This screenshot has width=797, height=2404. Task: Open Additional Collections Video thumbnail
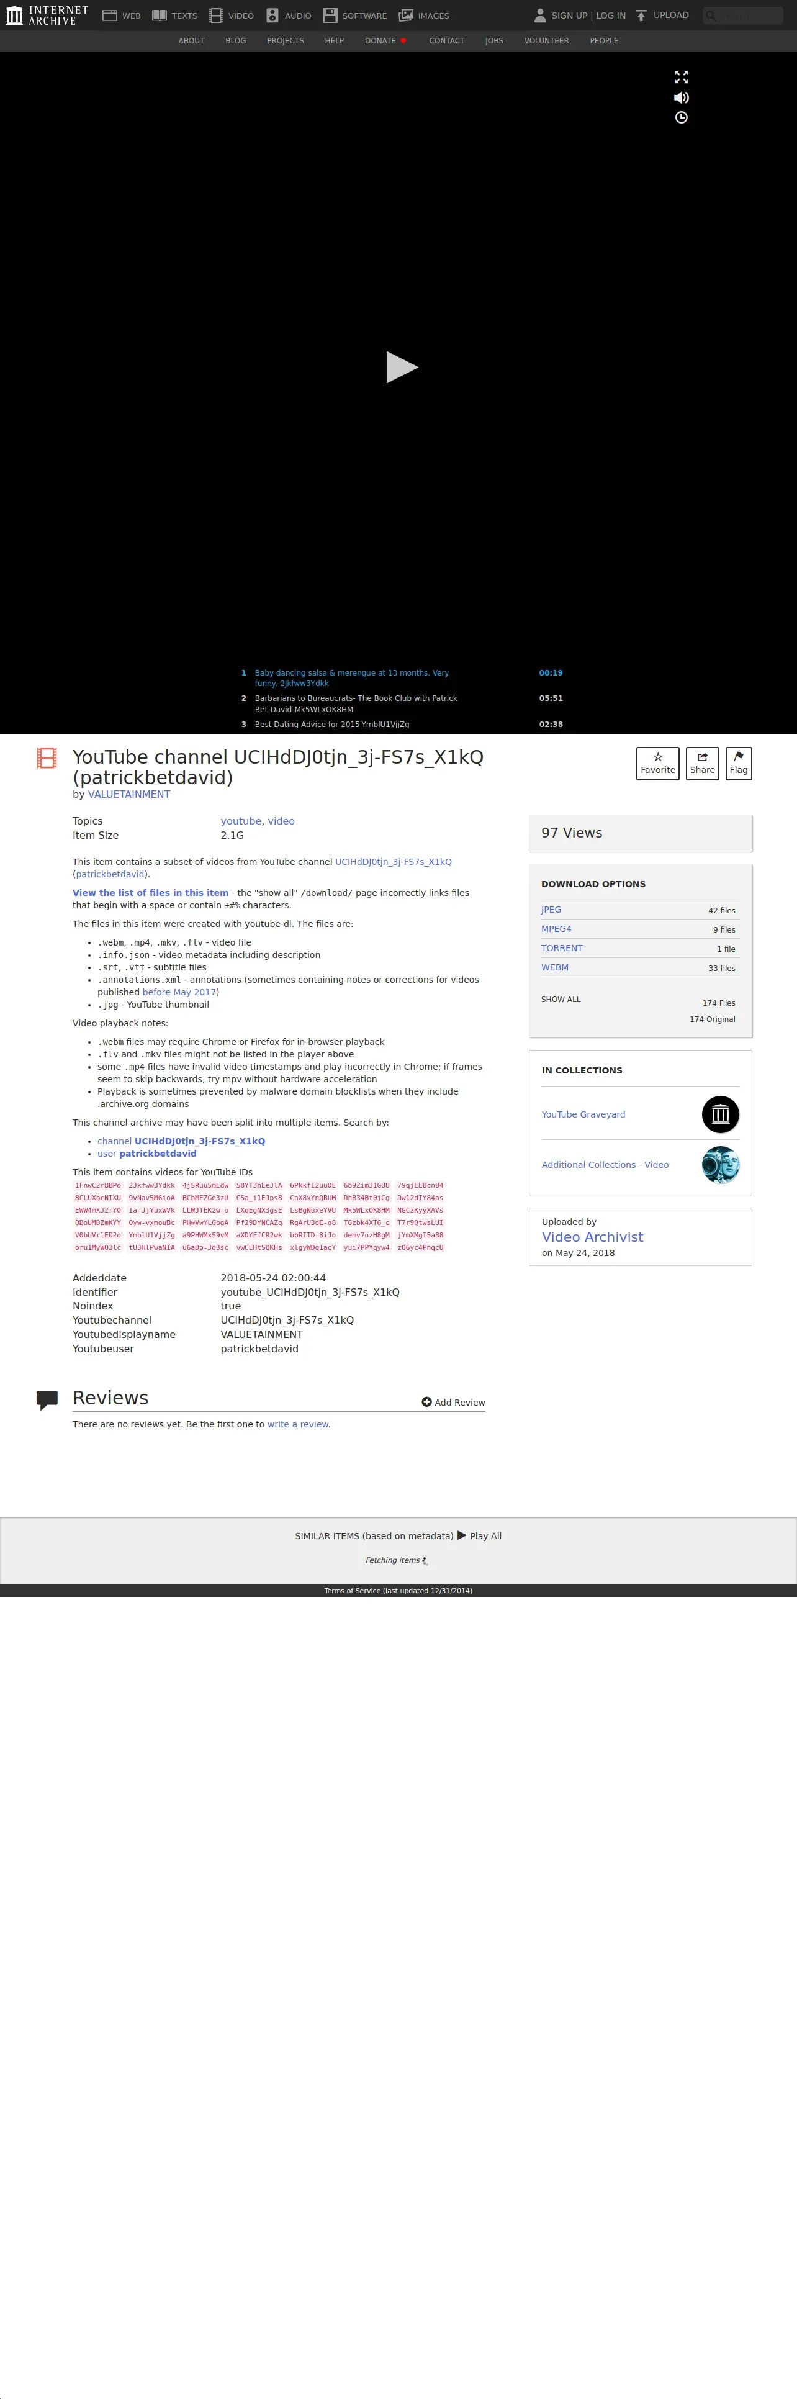tap(721, 1165)
